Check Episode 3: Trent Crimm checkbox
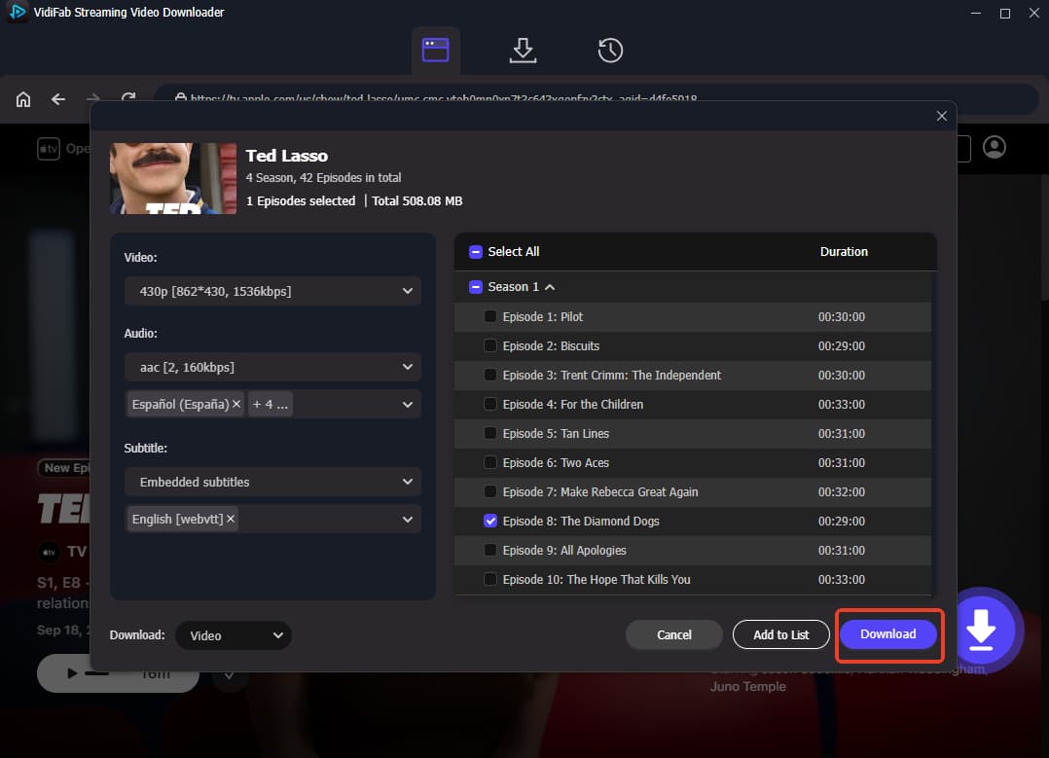The width and height of the screenshot is (1049, 758). [490, 375]
